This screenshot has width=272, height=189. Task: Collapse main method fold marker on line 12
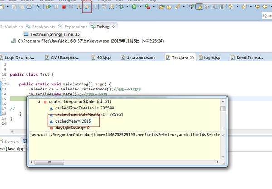click(6, 84)
